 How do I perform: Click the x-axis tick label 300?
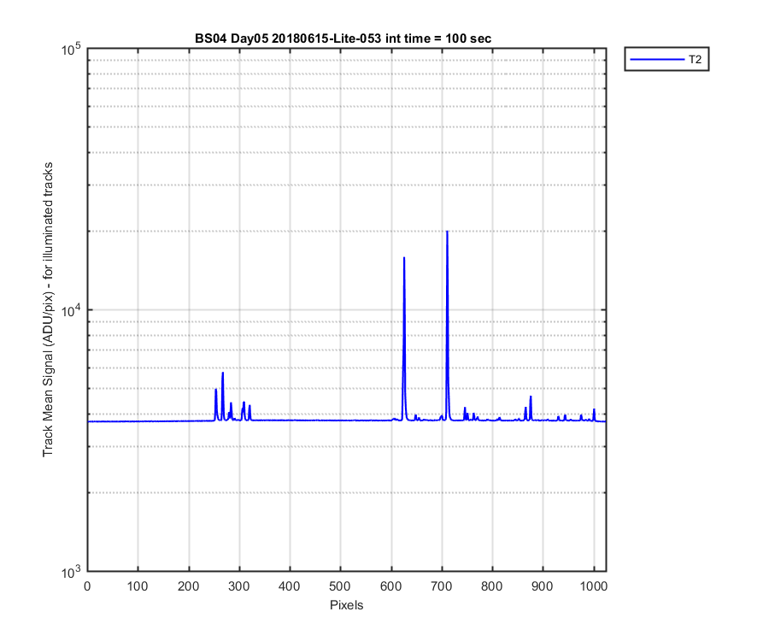click(239, 586)
